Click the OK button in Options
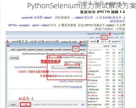This screenshot has height=108, width=136. pyautogui.click(x=26, y=104)
